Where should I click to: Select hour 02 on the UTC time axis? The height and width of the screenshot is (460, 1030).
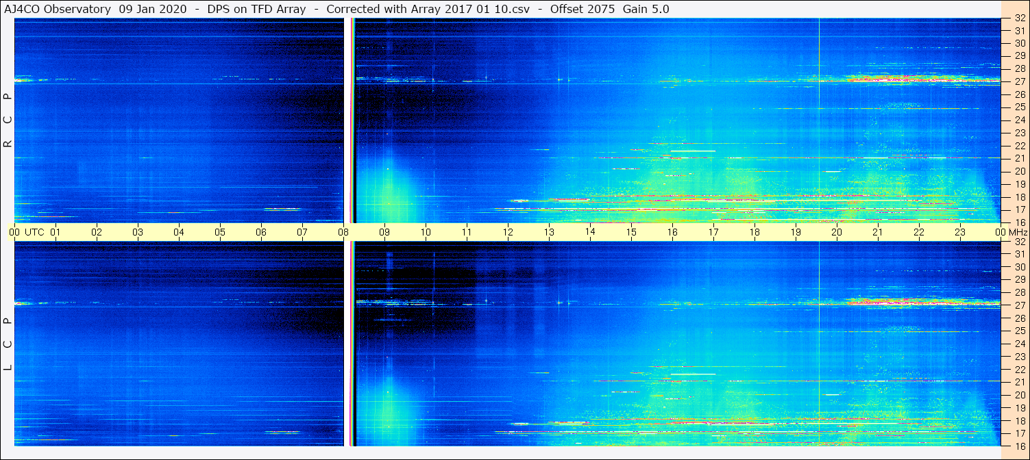pos(97,232)
